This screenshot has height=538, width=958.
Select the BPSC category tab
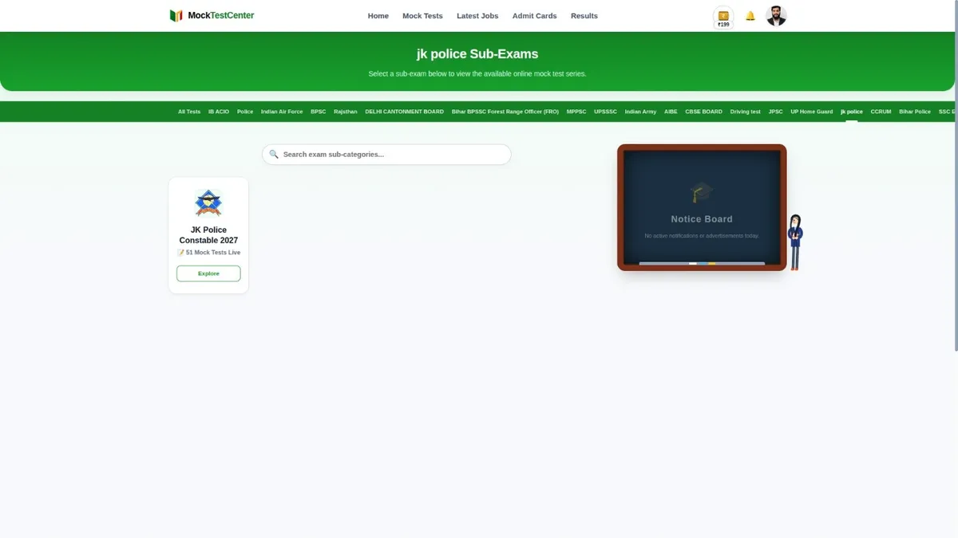pos(319,112)
